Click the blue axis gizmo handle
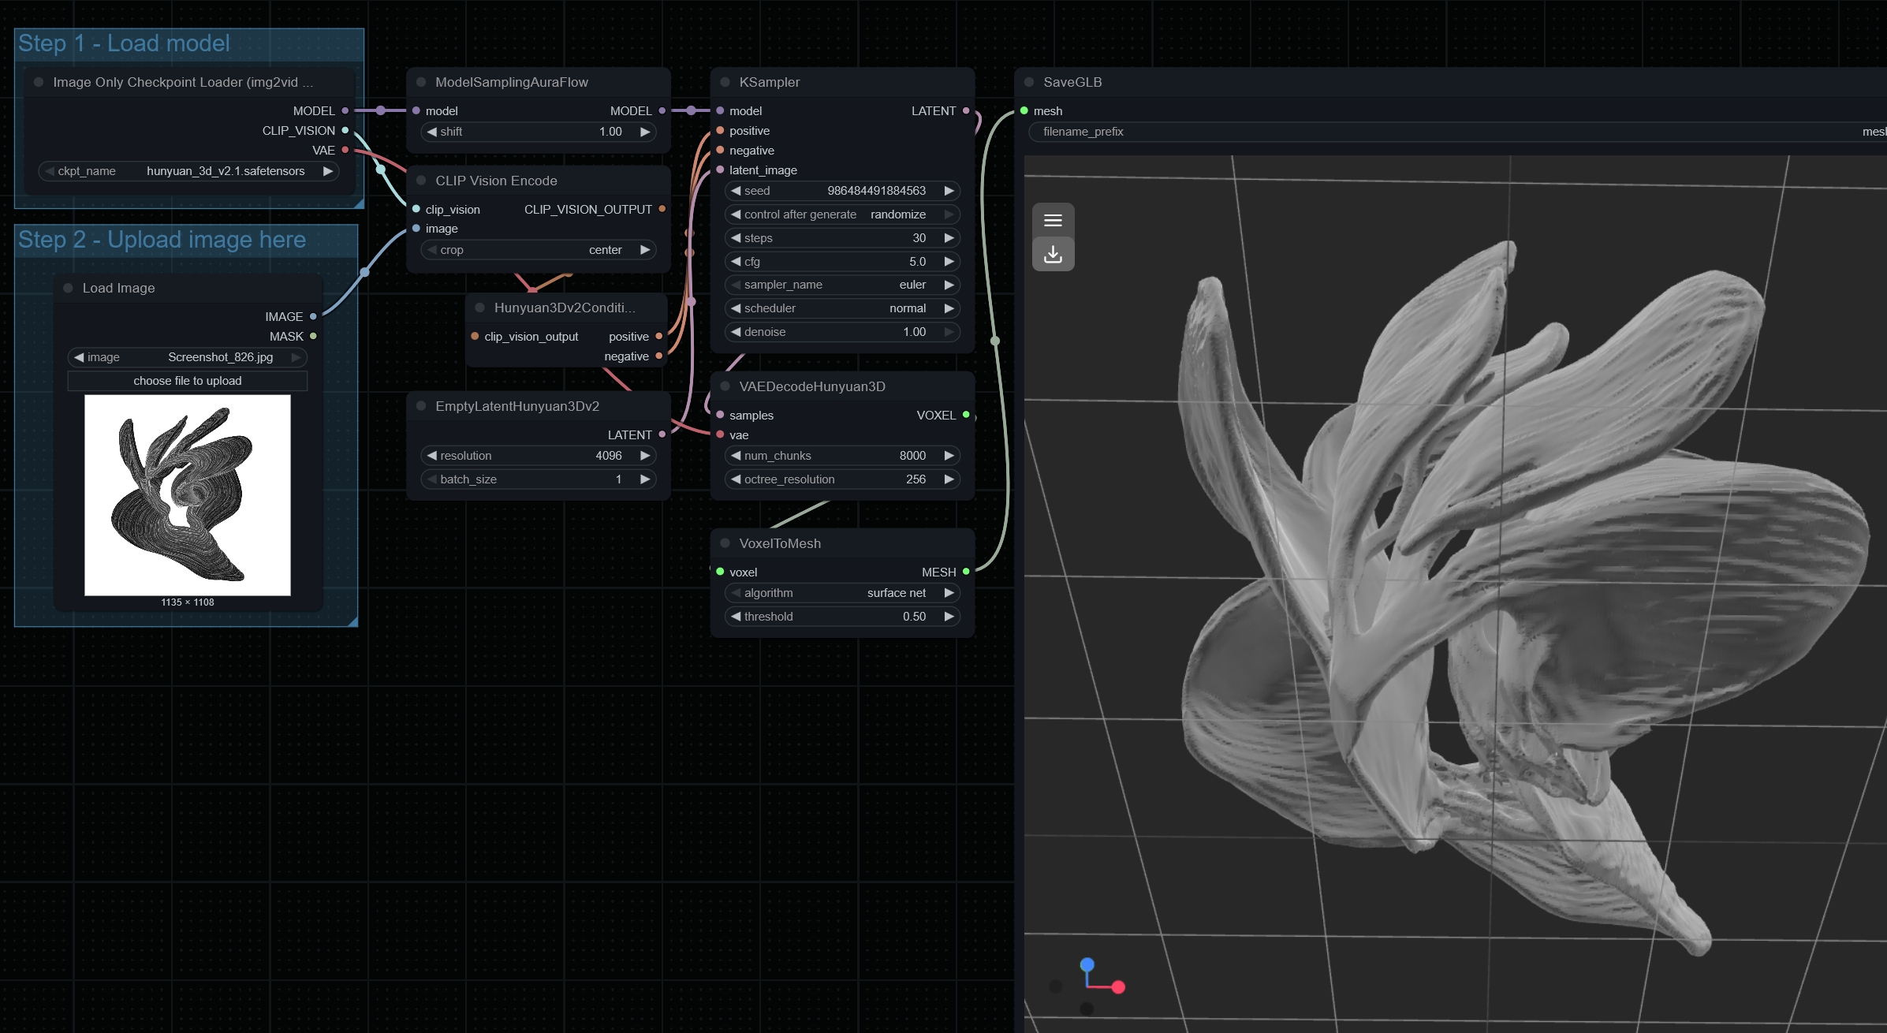The width and height of the screenshot is (1887, 1033). coord(1087,964)
